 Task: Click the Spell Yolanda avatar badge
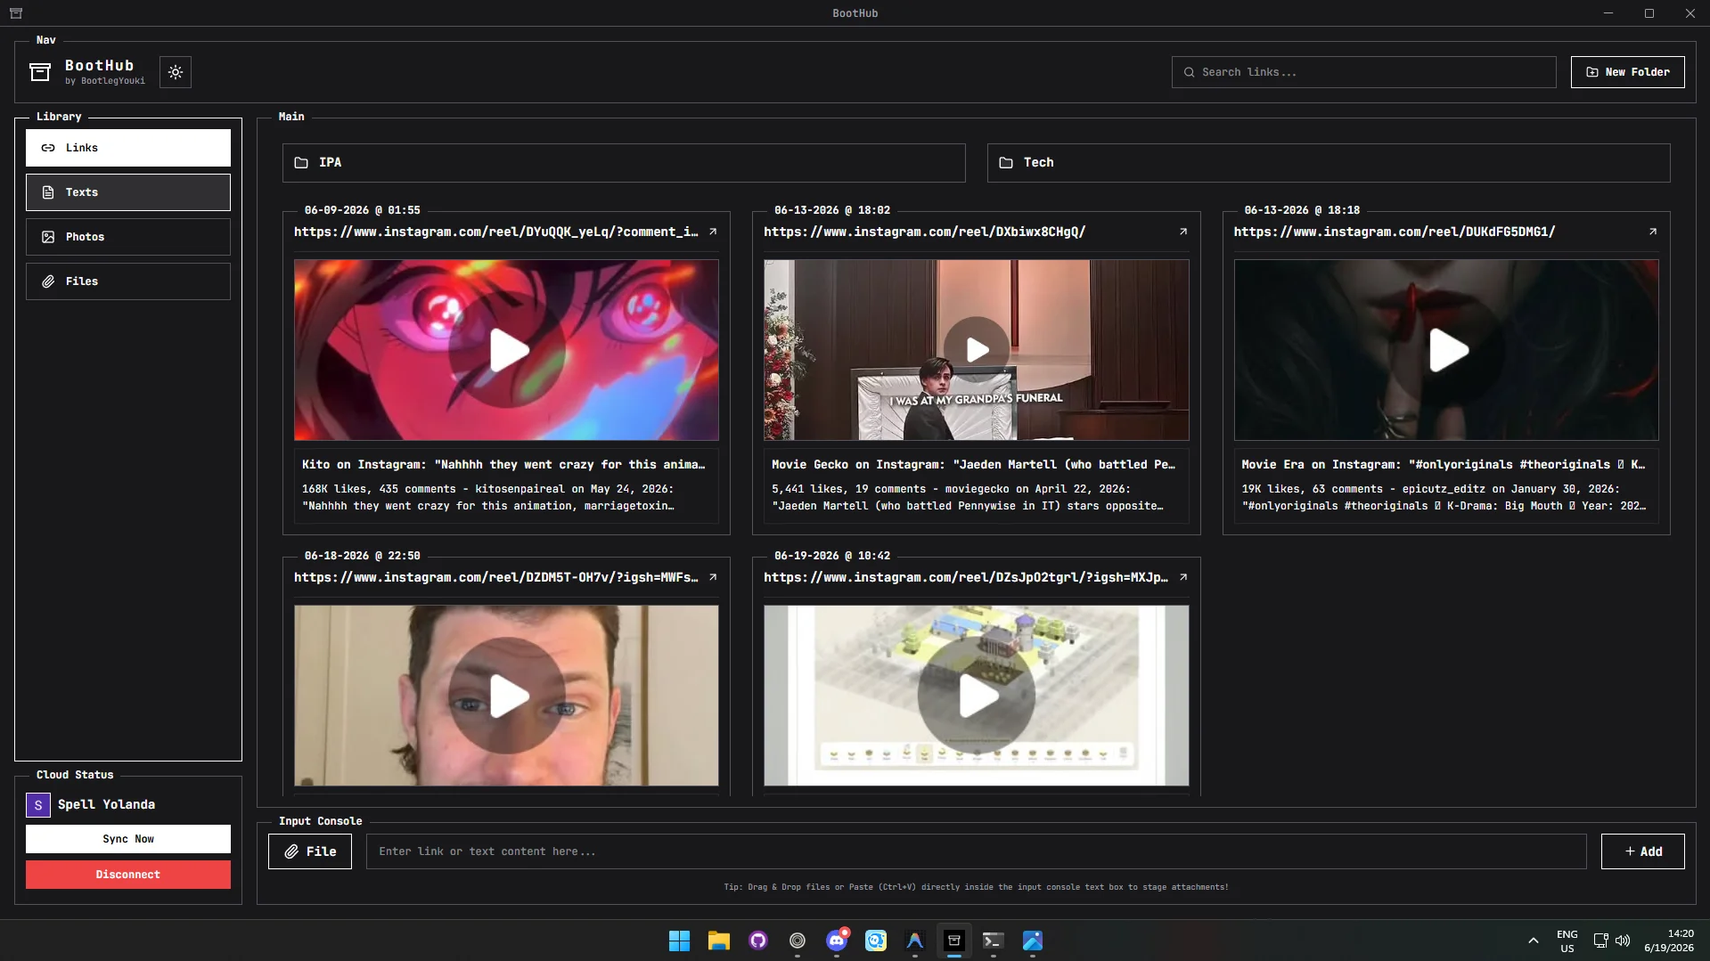38,805
